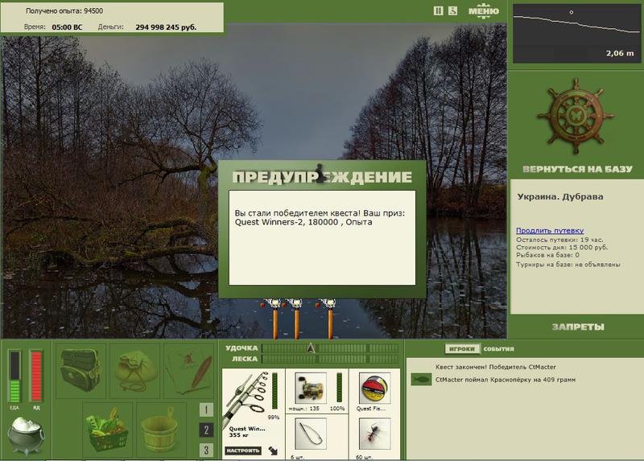The image size is (644, 461).
Task: Click the location name Украина. Дубрава
Action: [560, 196]
